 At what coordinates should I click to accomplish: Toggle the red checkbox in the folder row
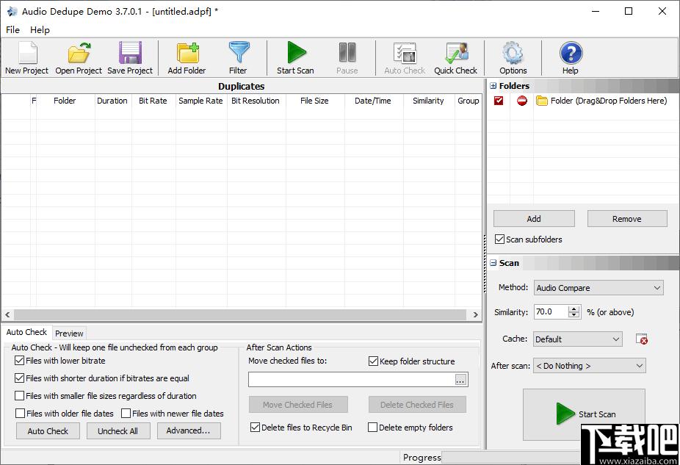coord(499,101)
